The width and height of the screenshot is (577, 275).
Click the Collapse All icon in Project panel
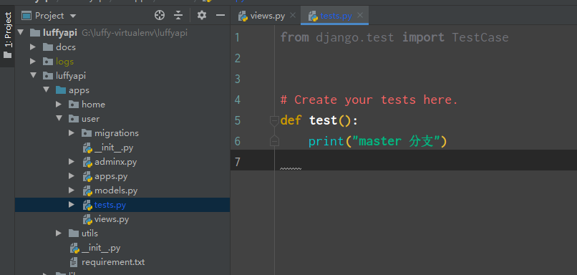point(178,15)
